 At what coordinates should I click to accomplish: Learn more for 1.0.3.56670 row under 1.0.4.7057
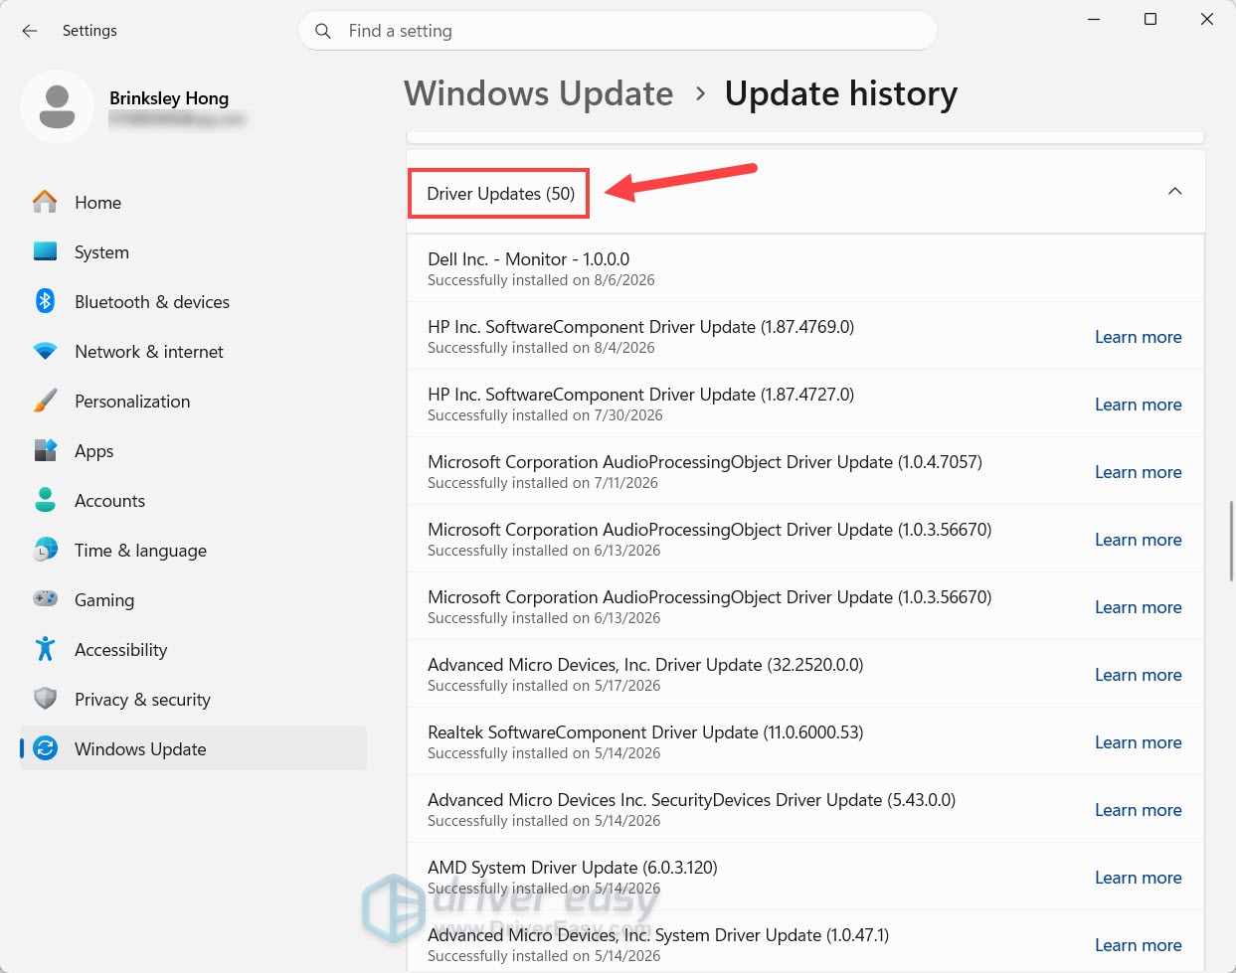(1138, 540)
